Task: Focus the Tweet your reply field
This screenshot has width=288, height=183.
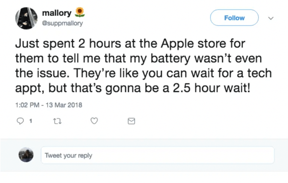Action: 157,155
